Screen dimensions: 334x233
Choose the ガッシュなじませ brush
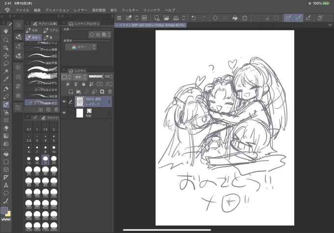pyautogui.click(x=41, y=89)
